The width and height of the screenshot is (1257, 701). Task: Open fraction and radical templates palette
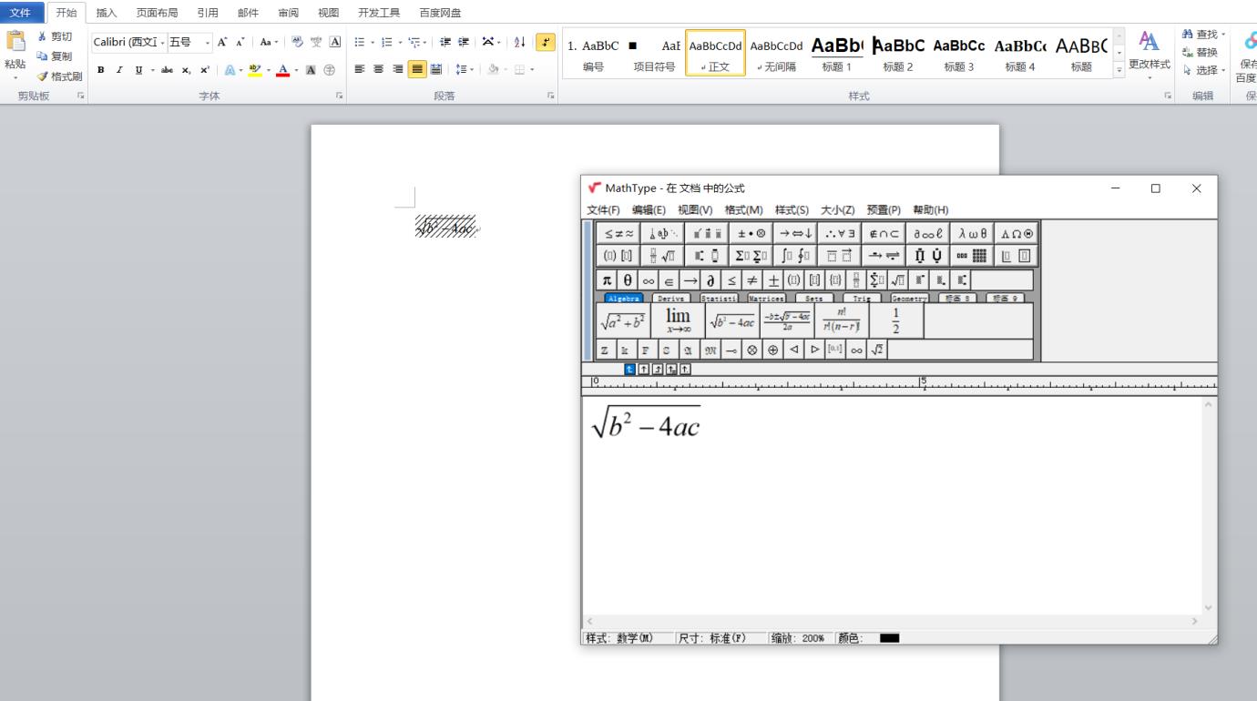pyautogui.click(x=663, y=256)
